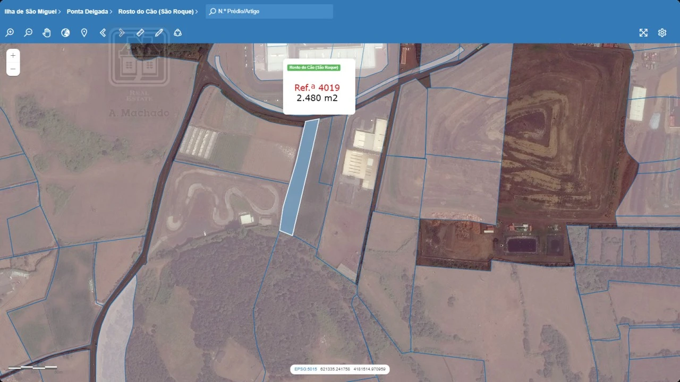This screenshot has width=680, height=382.
Task: Activate the pan hand tool
Action: point(47,33)
